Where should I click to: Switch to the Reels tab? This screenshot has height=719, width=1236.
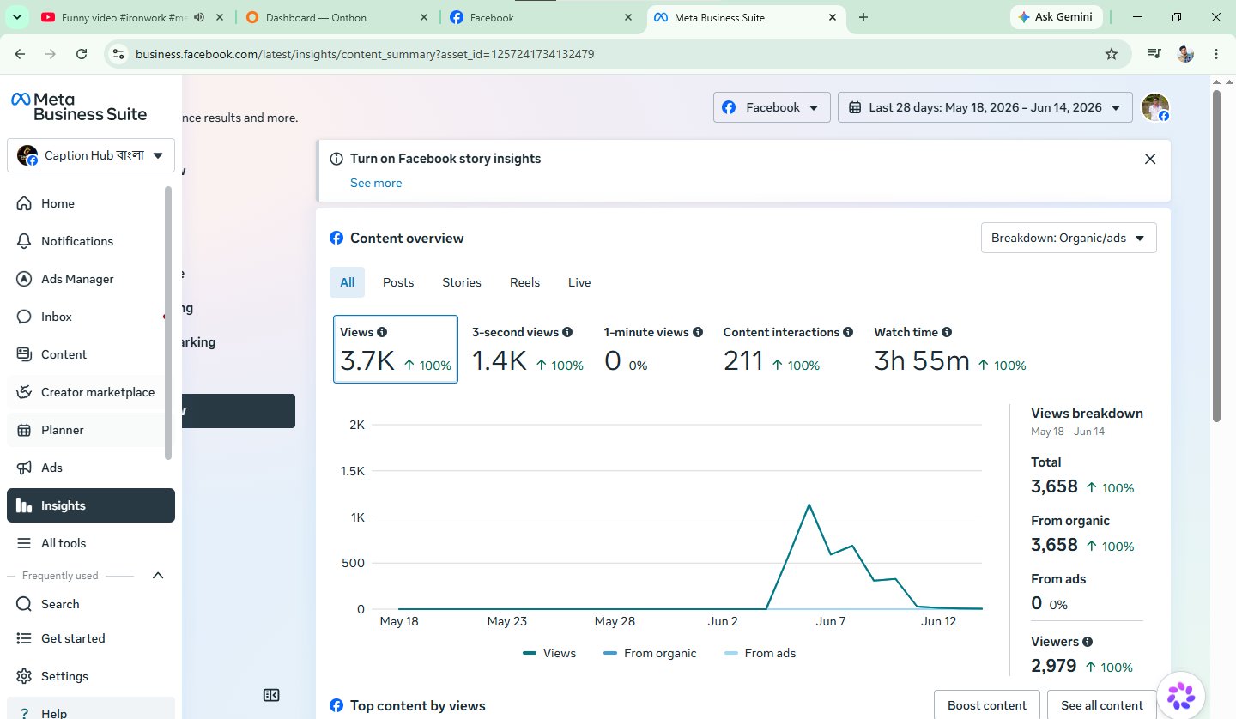point(525,282)
